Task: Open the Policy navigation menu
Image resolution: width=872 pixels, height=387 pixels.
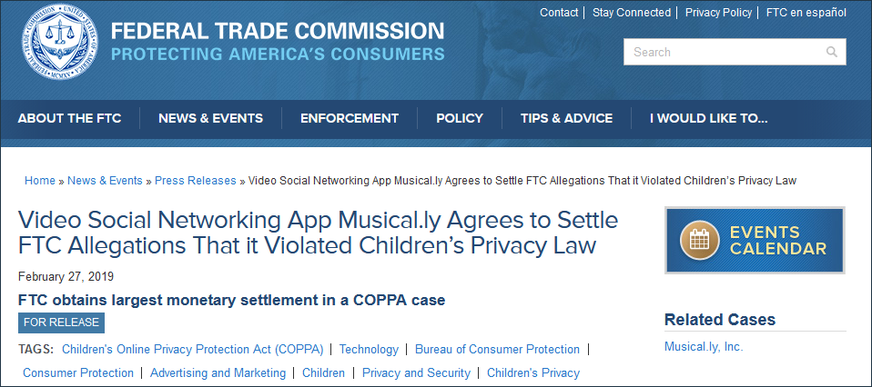Action: tap(460, 118)
